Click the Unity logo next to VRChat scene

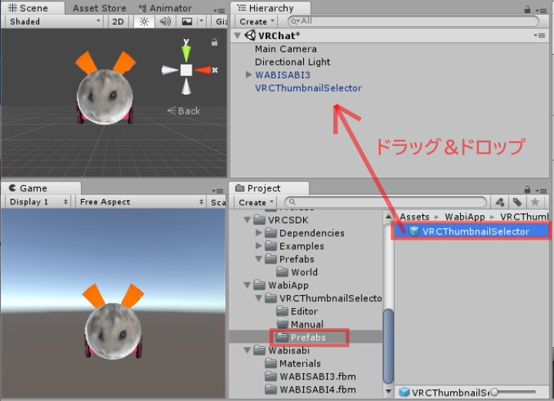coord(250,35)
